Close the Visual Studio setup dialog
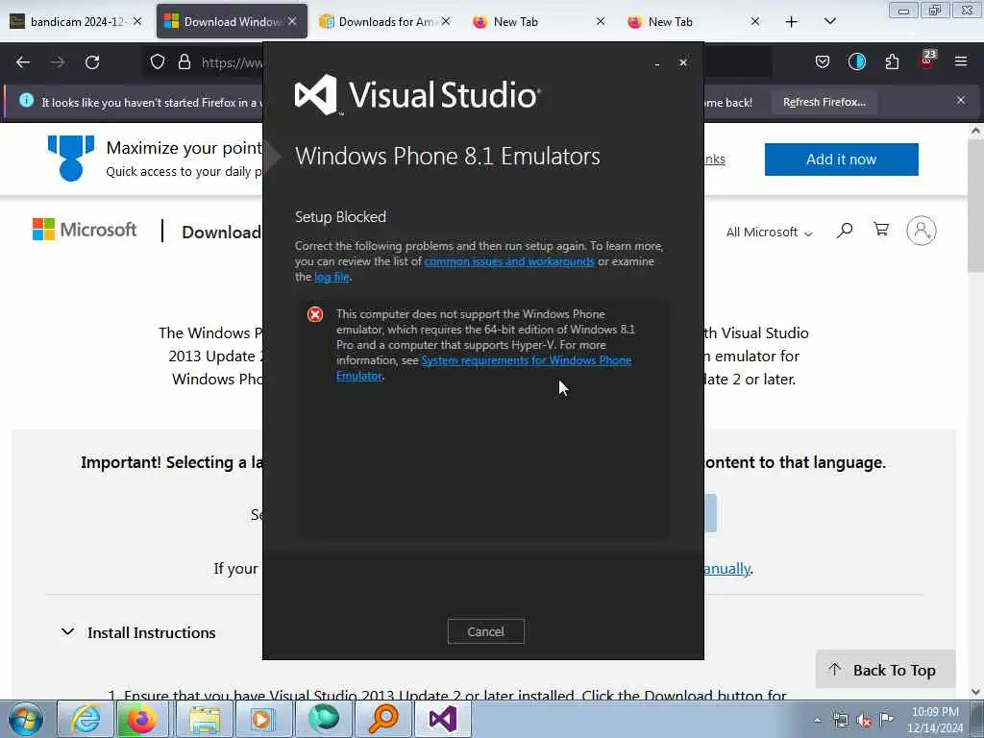 point(683,62)
